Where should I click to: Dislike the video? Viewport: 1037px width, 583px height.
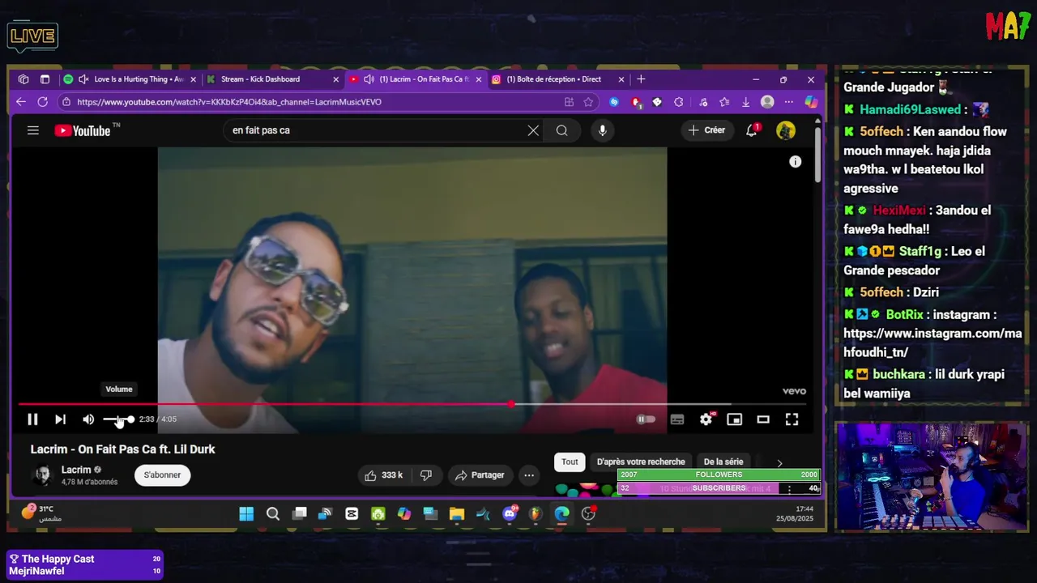pyautogui.click(x=425, y=475)
